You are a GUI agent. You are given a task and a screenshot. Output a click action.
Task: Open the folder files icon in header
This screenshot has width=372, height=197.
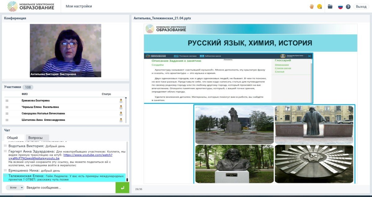(x=330, y=7)
